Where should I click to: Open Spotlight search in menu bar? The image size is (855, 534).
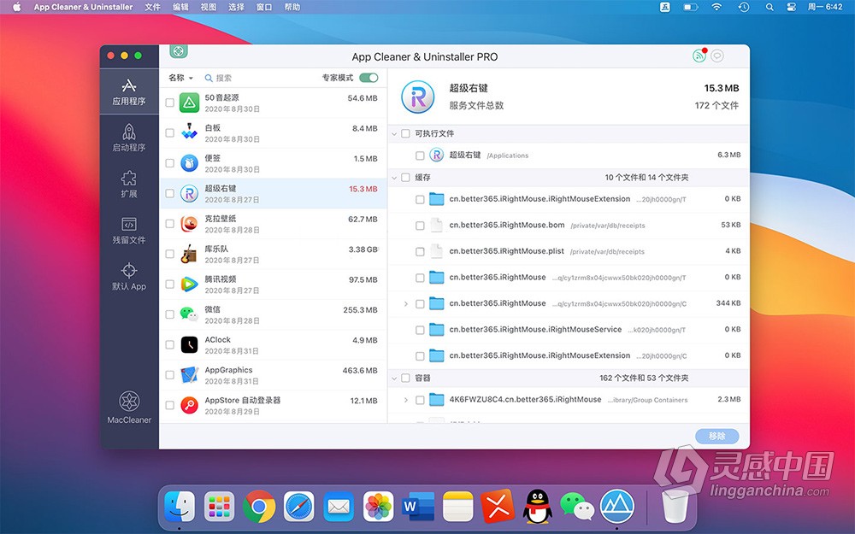tap(769, 7)
